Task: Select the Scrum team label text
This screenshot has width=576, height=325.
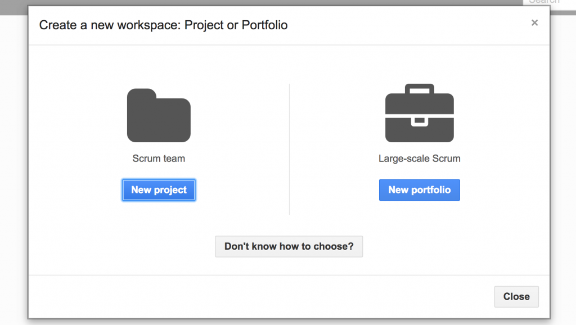Action: click(159, 159)
